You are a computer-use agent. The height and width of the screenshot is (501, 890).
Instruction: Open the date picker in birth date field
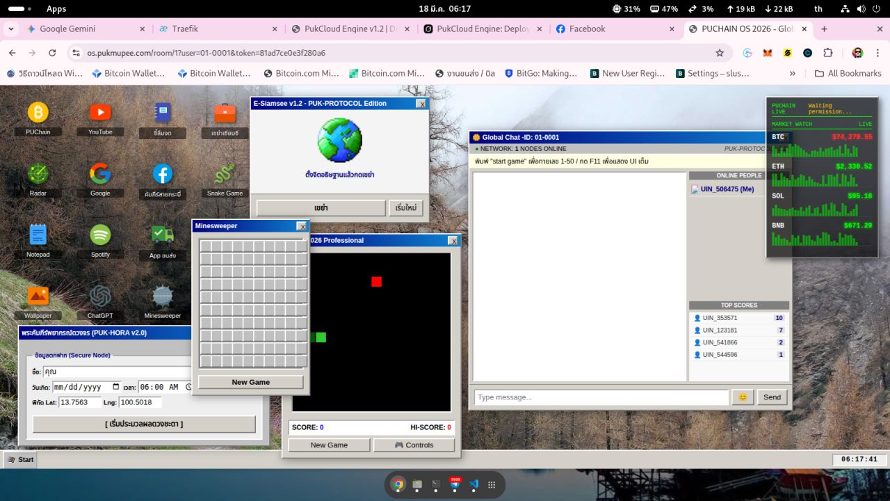[115, 387]
